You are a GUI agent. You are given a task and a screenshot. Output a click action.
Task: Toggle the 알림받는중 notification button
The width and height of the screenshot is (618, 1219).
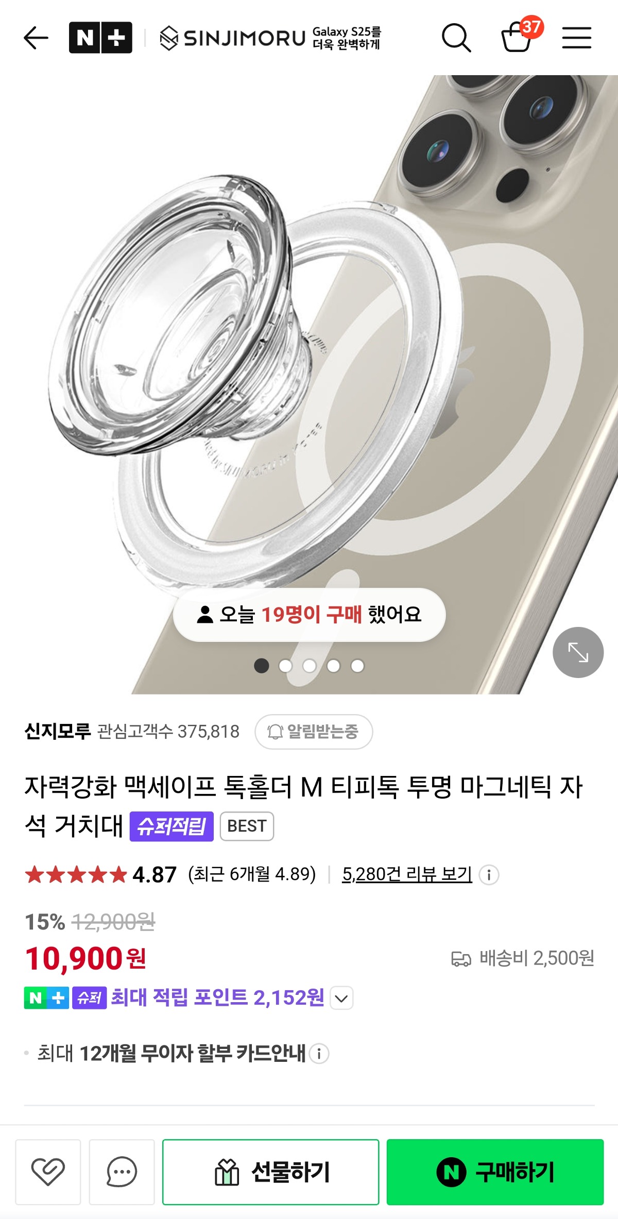[314, 732]
